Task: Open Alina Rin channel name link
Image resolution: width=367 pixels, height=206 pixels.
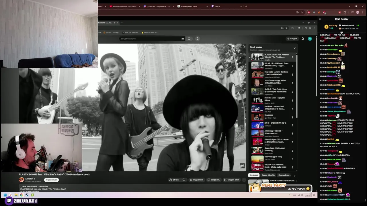Action: tap(29, 179)
